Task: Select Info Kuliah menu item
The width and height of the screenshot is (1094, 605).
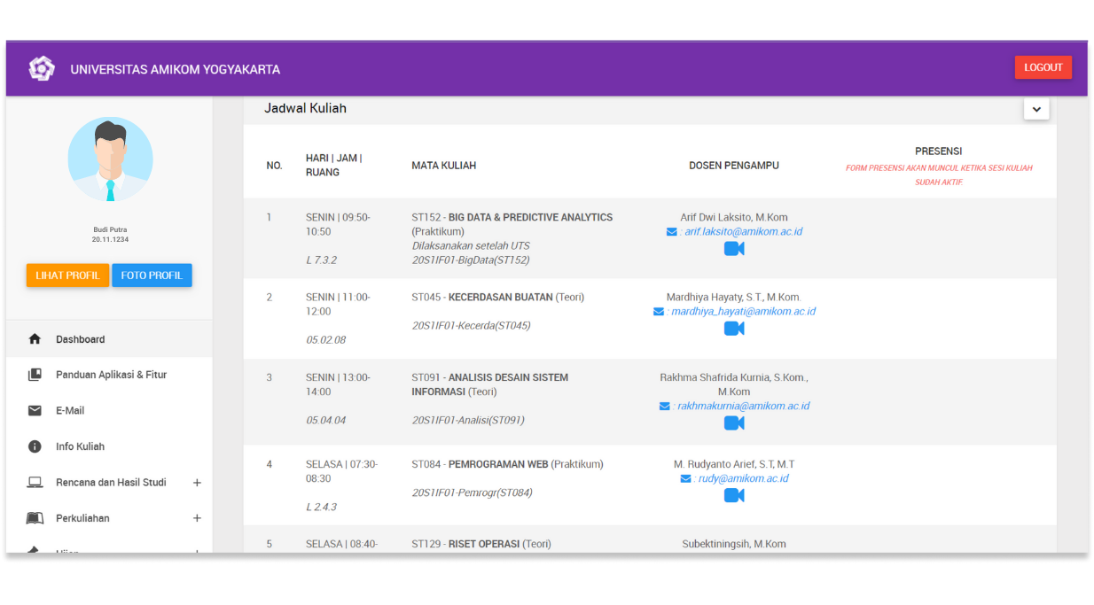Action: point(109,446)
